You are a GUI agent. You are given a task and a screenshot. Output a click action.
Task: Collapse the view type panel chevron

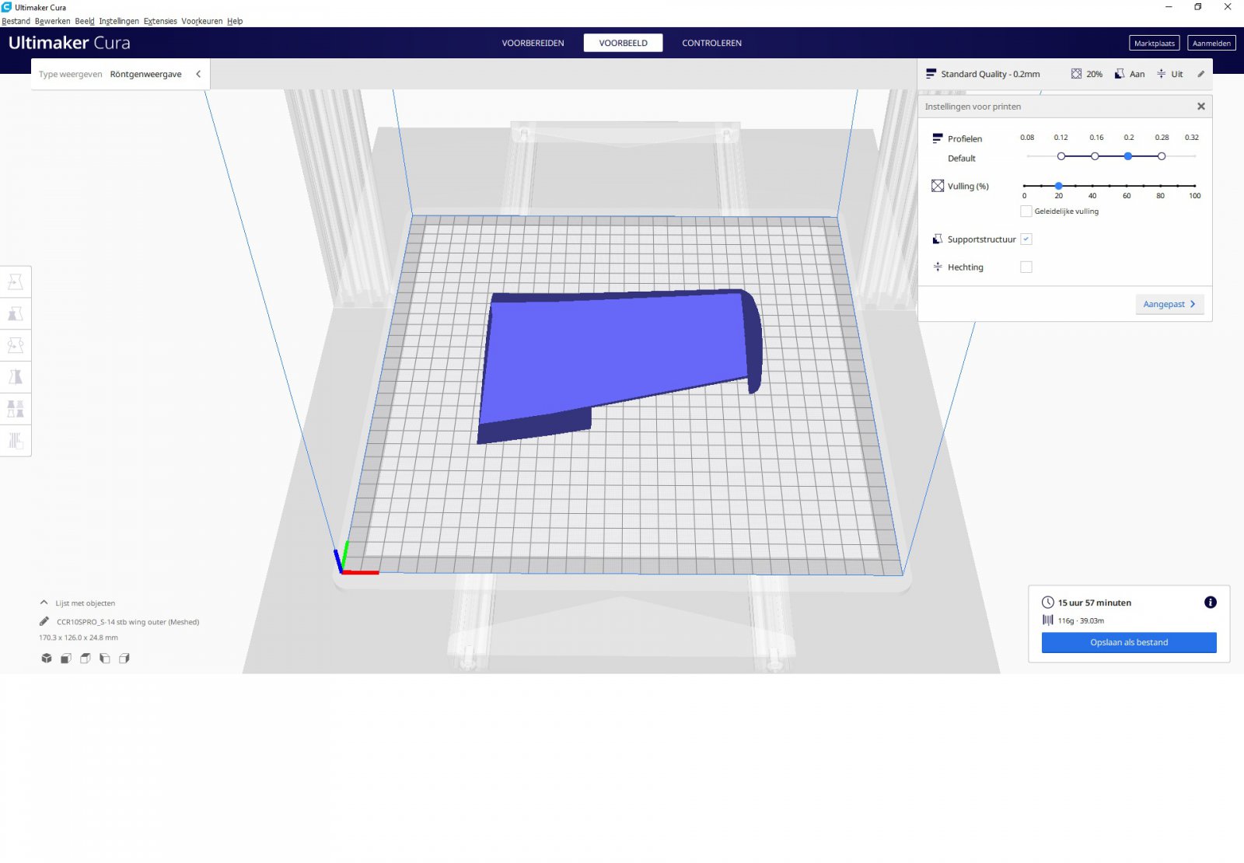[x=198, y=74]
